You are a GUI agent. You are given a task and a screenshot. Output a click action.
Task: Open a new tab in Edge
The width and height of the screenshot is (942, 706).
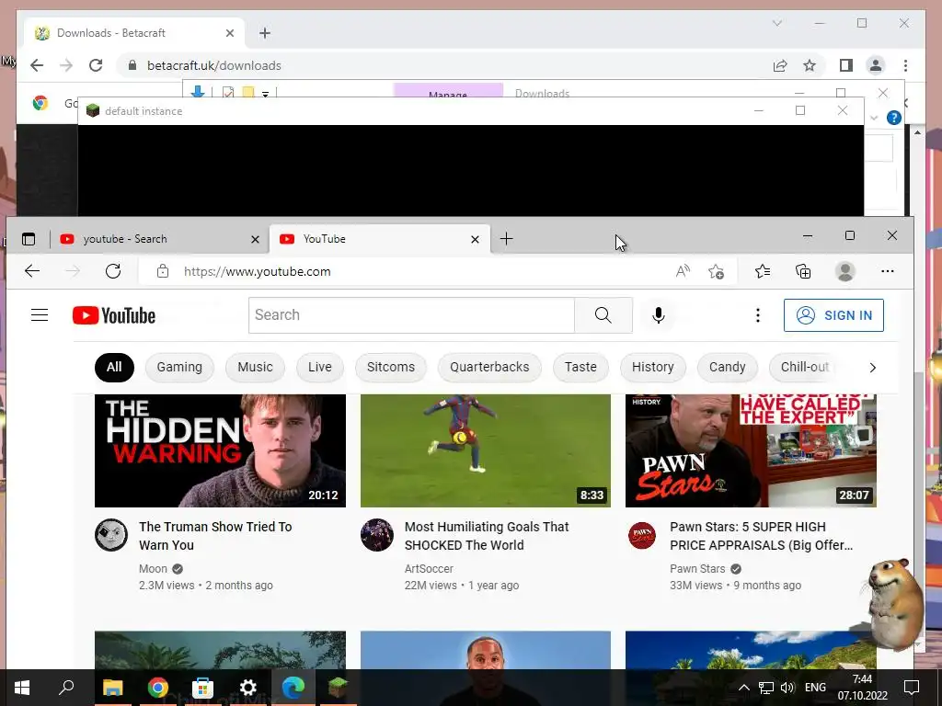pos(507,239)
